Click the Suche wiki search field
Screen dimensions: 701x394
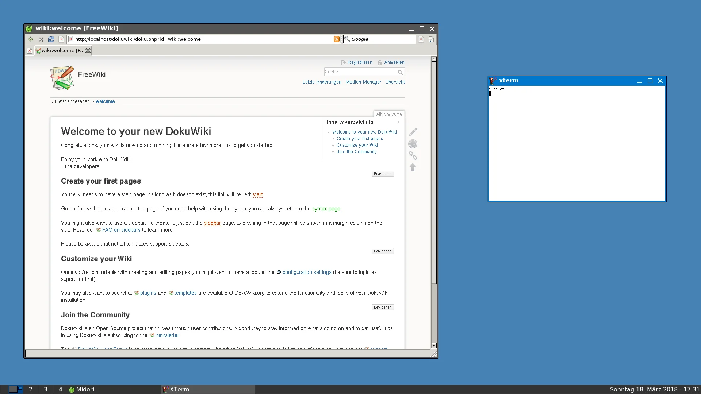pyautogui.click(x=360, y=72)
